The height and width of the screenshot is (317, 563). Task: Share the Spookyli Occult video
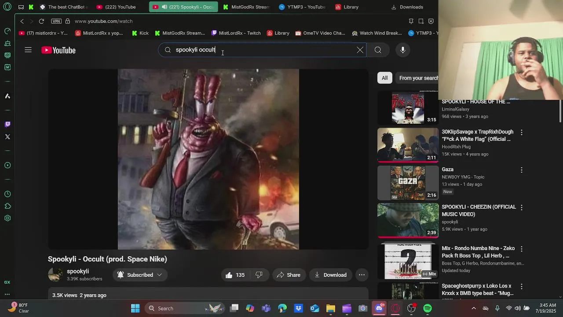click(x=289, y=275)
